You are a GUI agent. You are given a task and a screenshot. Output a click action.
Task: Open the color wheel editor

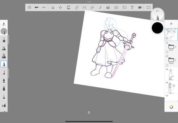(x=171, y=107)
